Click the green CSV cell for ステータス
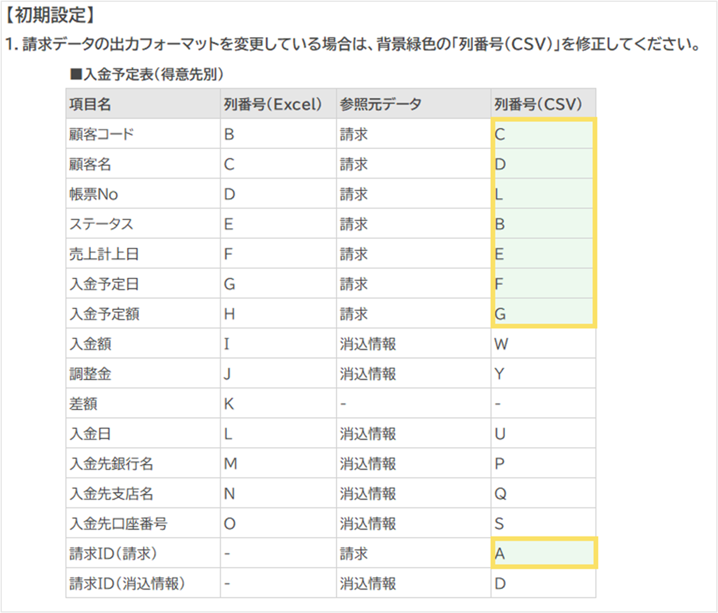 coord(543,224)
